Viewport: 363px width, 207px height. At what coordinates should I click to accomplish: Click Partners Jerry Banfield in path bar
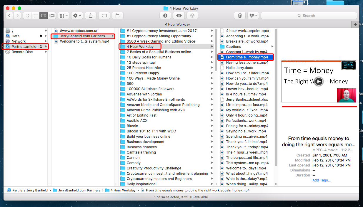27,190
